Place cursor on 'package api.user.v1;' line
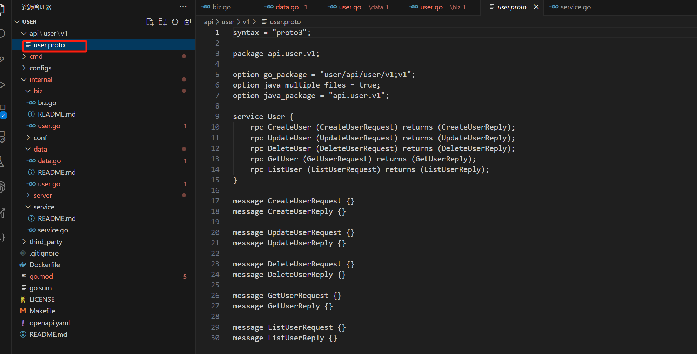 tap(276, 54)
